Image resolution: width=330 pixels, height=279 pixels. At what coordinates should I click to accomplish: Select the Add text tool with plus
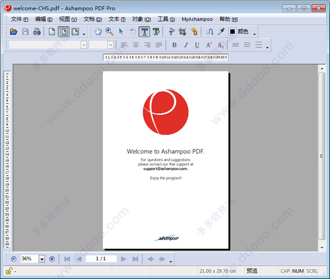tap(156, 32)
